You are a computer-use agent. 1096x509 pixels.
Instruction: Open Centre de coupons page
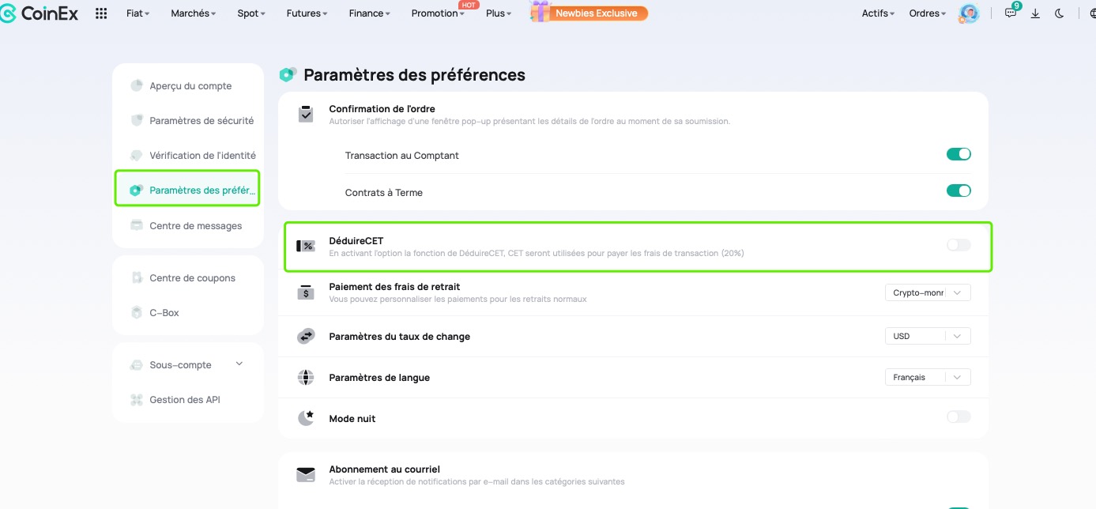[192, 278]
